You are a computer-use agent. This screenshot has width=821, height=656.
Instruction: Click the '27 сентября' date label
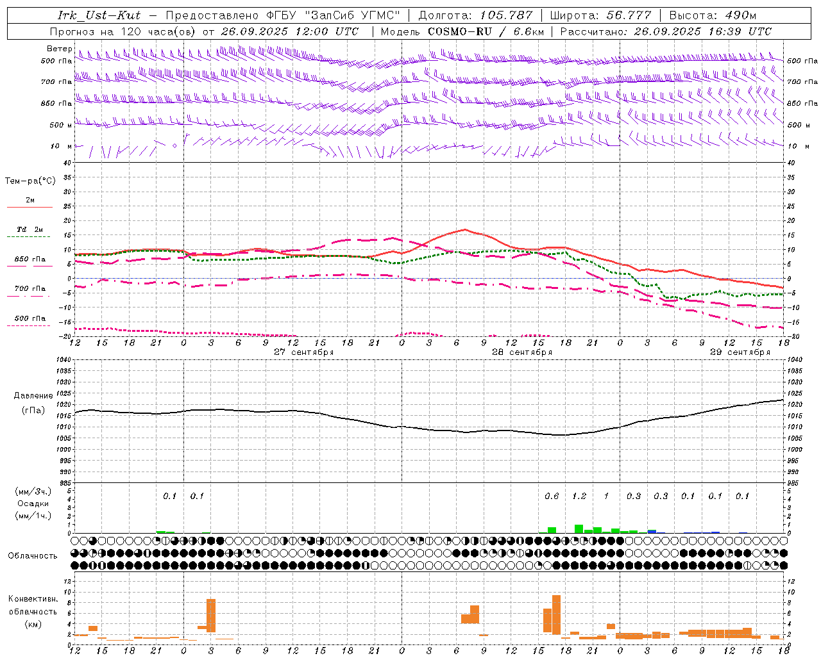click(304, 352)
